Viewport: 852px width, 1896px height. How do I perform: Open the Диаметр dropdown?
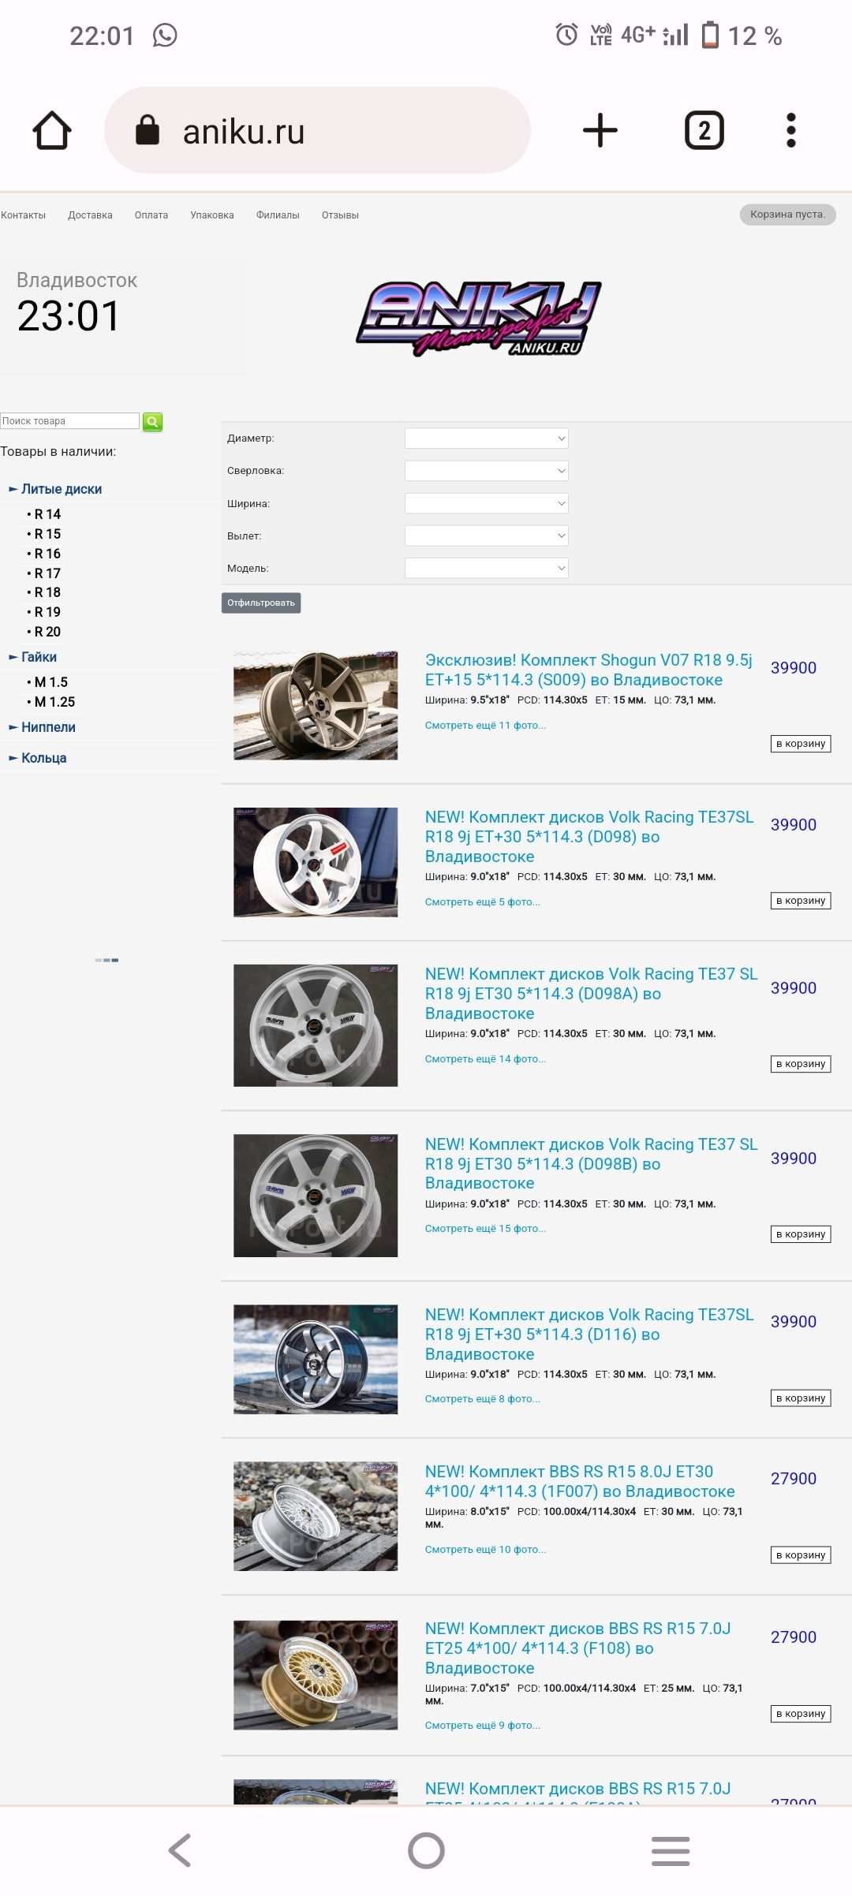tap(487, 439)
